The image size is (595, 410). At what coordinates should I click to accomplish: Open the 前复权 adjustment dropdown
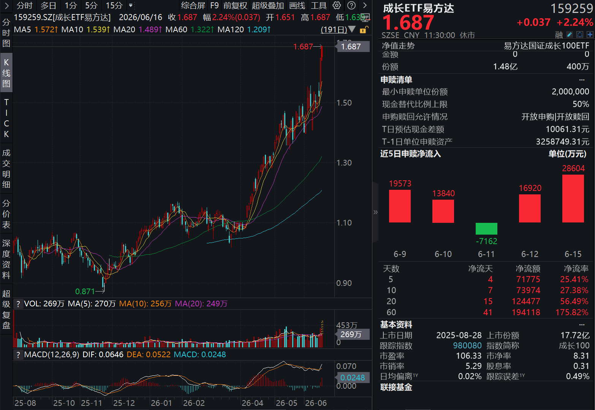click(x=235, y=5)
